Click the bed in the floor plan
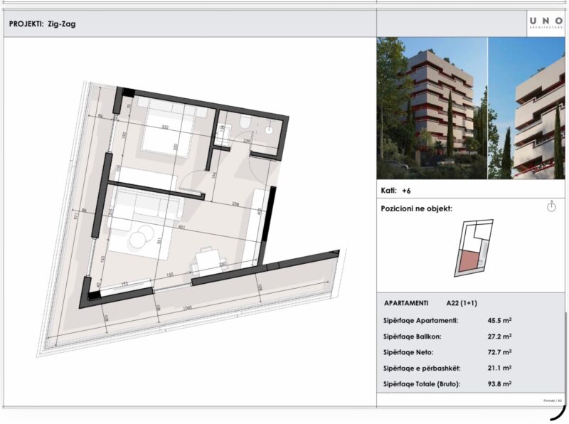This screenshot has height=424, width=569. point(167,128)
